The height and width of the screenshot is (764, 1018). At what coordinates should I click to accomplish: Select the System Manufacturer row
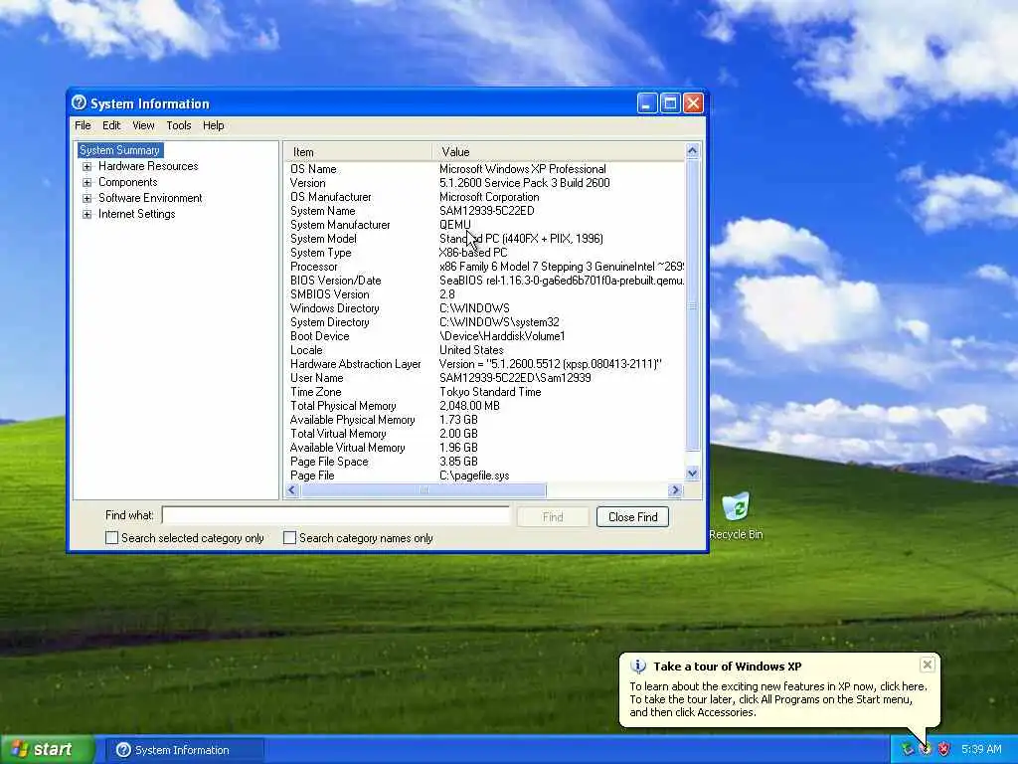(484, 225)
